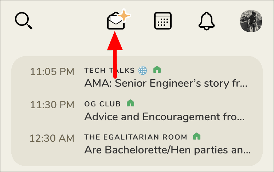Open the notifications bell
Viewport: 274px width, 172px height.
(206, 21)
